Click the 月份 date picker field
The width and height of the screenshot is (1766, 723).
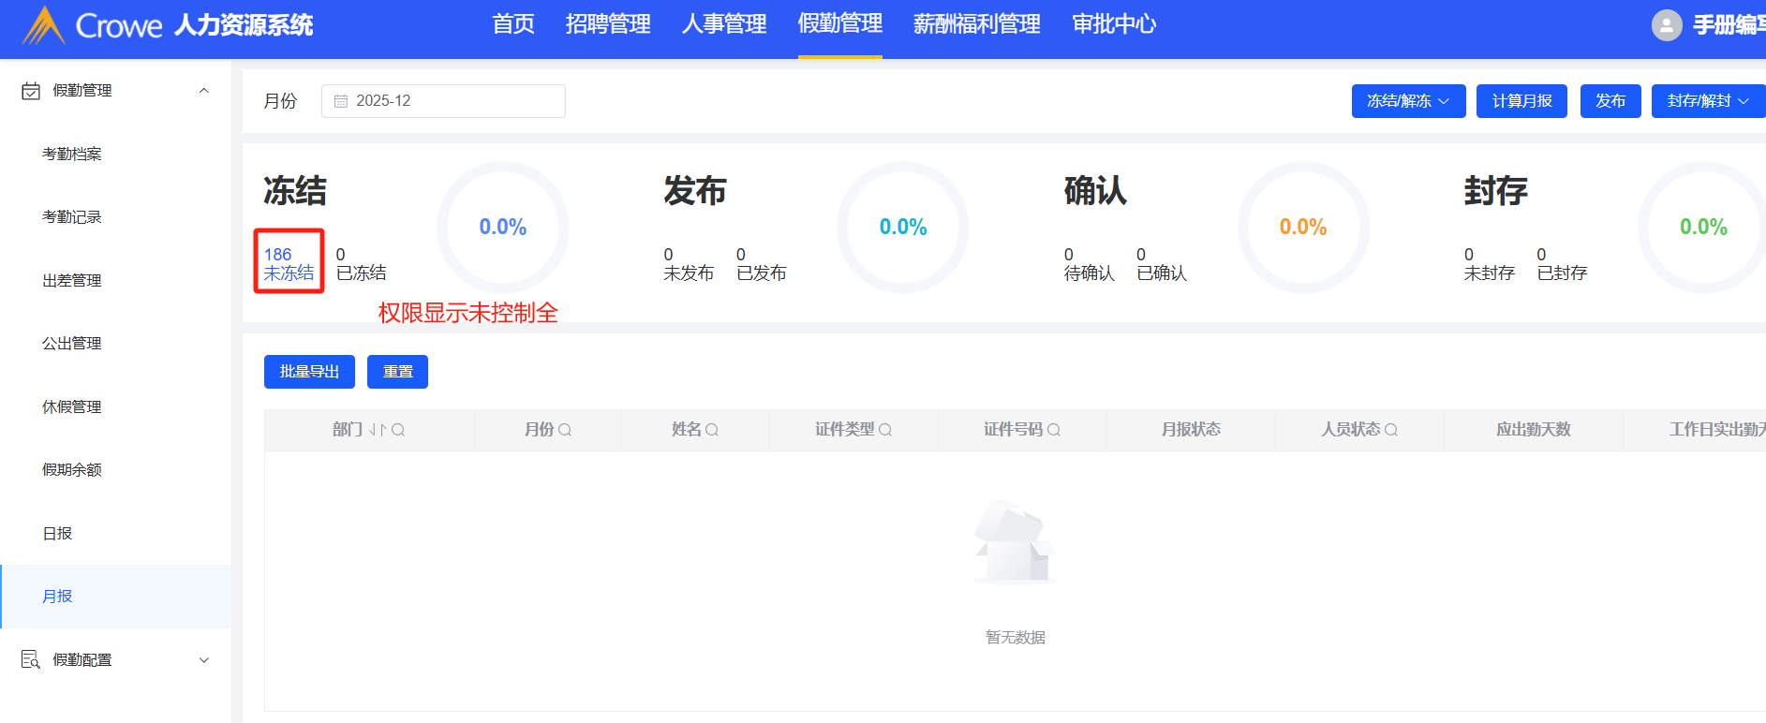[x=443, y=101]
